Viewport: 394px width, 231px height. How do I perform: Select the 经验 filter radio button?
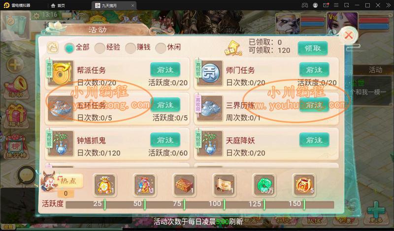coord(100,48)
